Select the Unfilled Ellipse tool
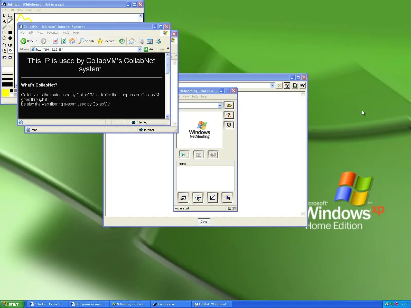This screenshot has height=308, width=411. (4, 38)
